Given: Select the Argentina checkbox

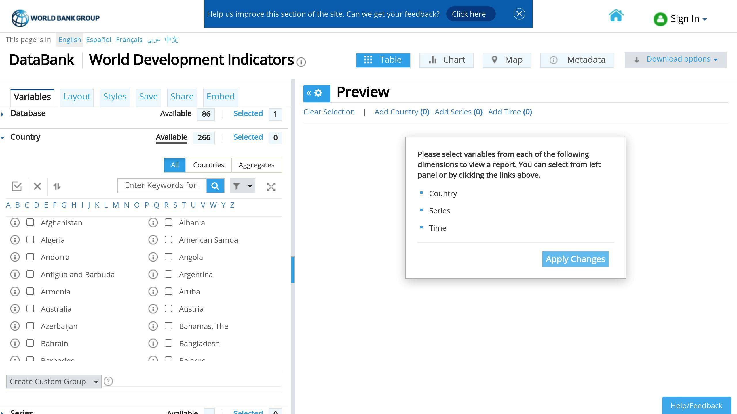Looking at the screenshot, I should coord(168,274).
